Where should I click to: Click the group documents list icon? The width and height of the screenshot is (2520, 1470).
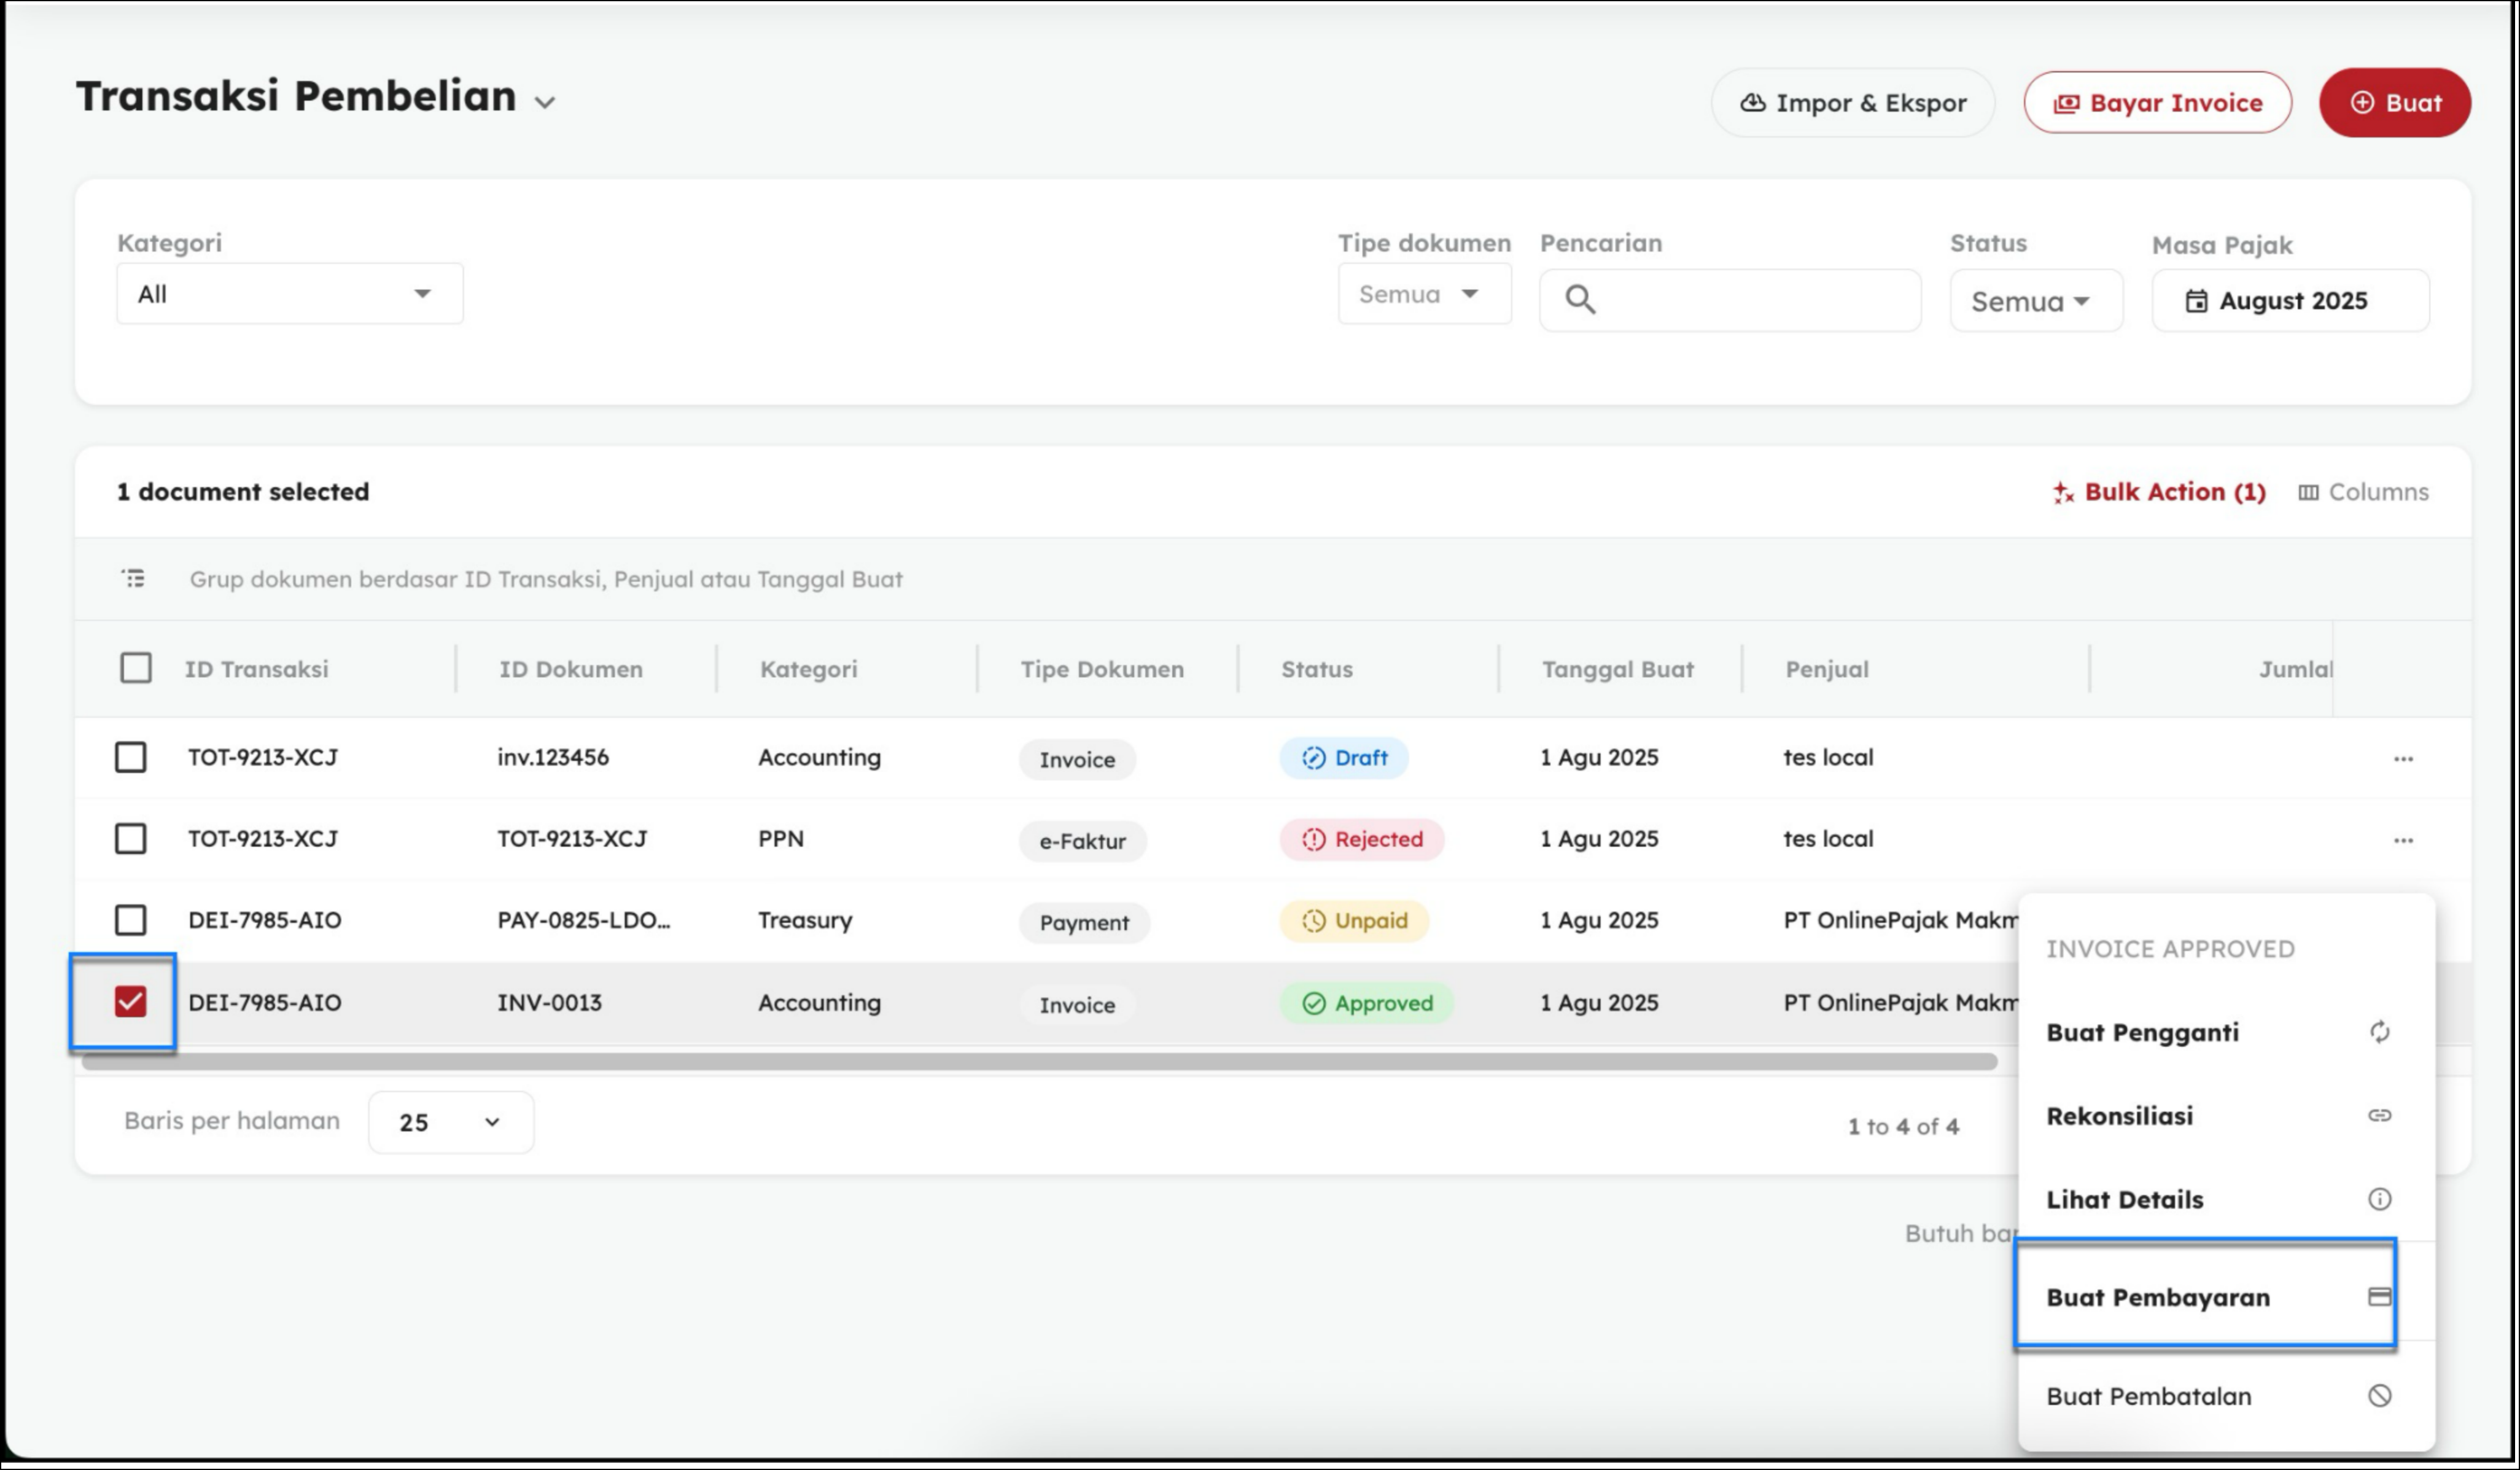tap(133, 578)
